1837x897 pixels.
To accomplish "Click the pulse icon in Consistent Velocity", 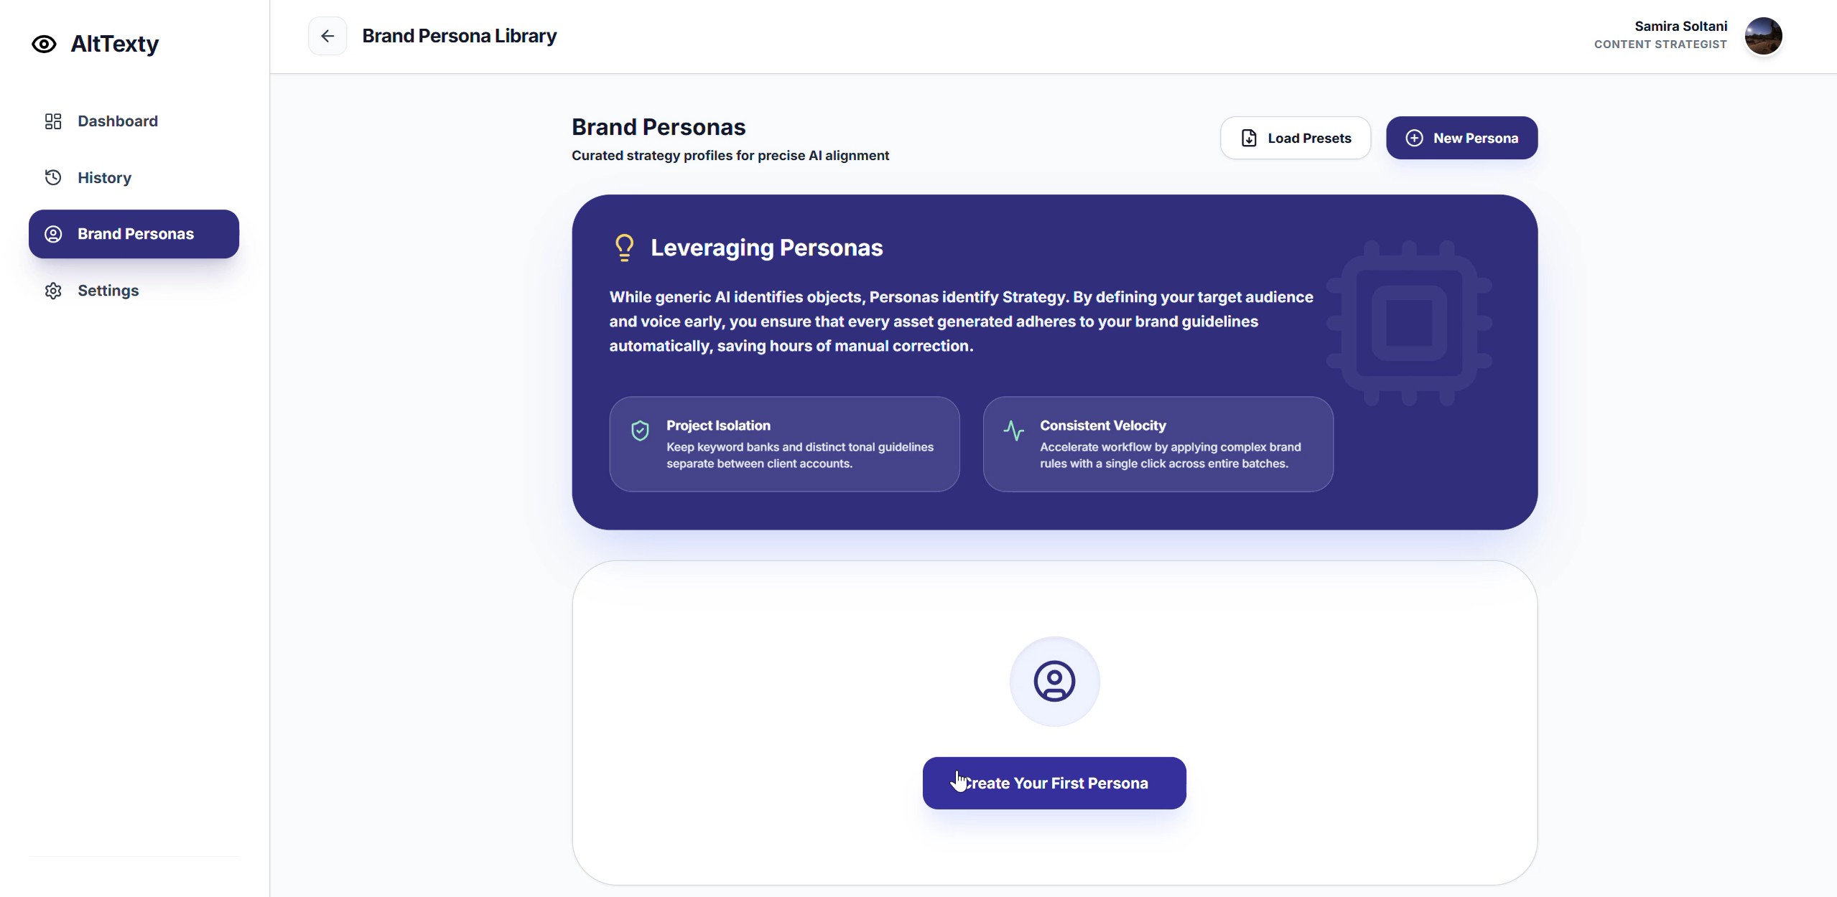I will tap(1013, 431).
